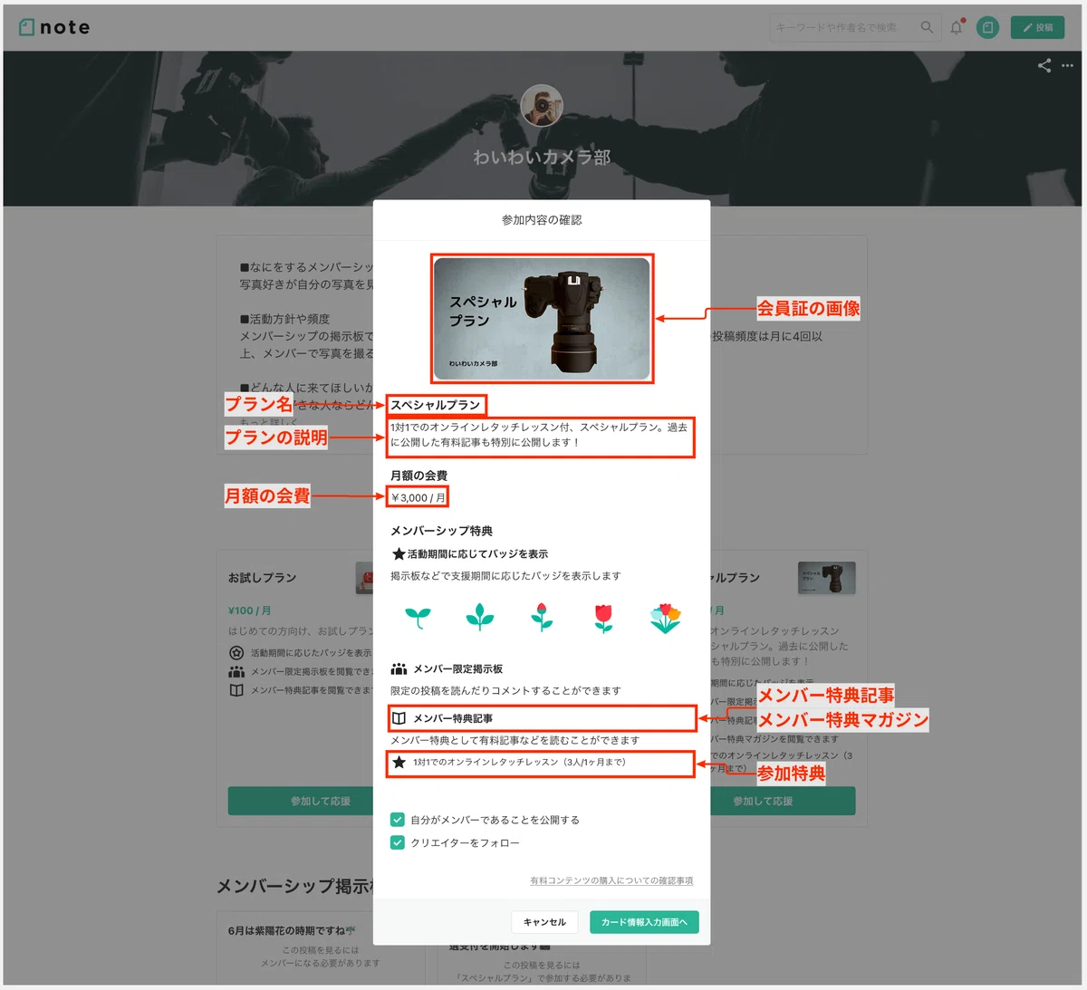Click the badge icon in お試しプラン card
Viewport: 1087px width, 990px height.
pos(236,652)
